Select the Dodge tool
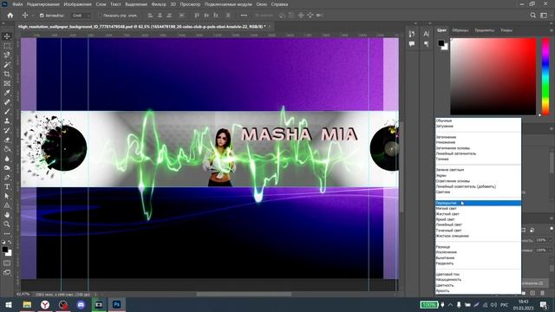 (7, 167)
